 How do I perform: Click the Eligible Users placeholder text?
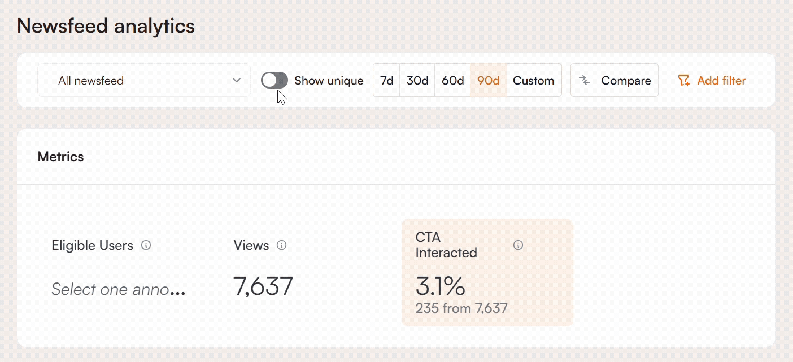119,289
